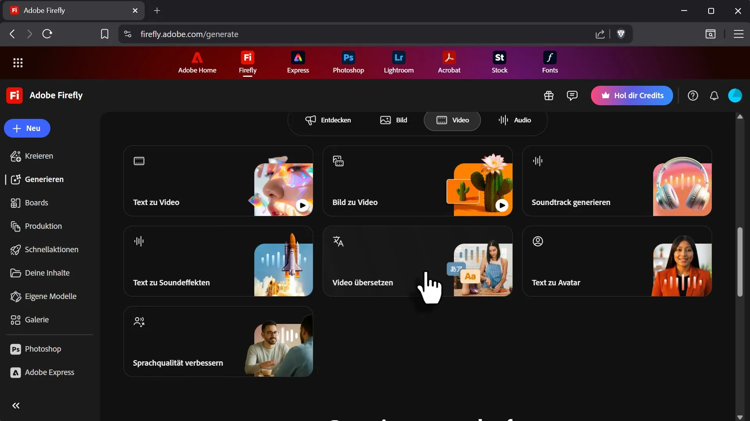Open Photoshop from the top app bar

click(348, 62)
